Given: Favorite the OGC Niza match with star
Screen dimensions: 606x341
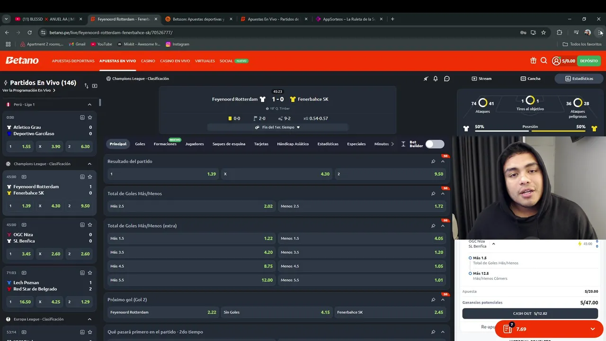Looking at the screenshot, I should (x=90, y=224).
